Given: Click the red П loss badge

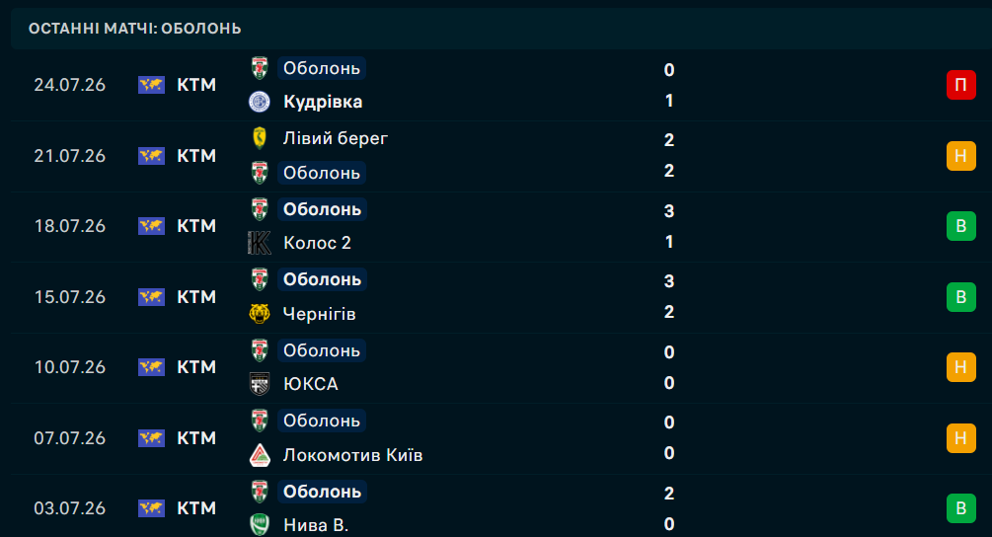Looking at the screenshot, I should coord(961,85).
